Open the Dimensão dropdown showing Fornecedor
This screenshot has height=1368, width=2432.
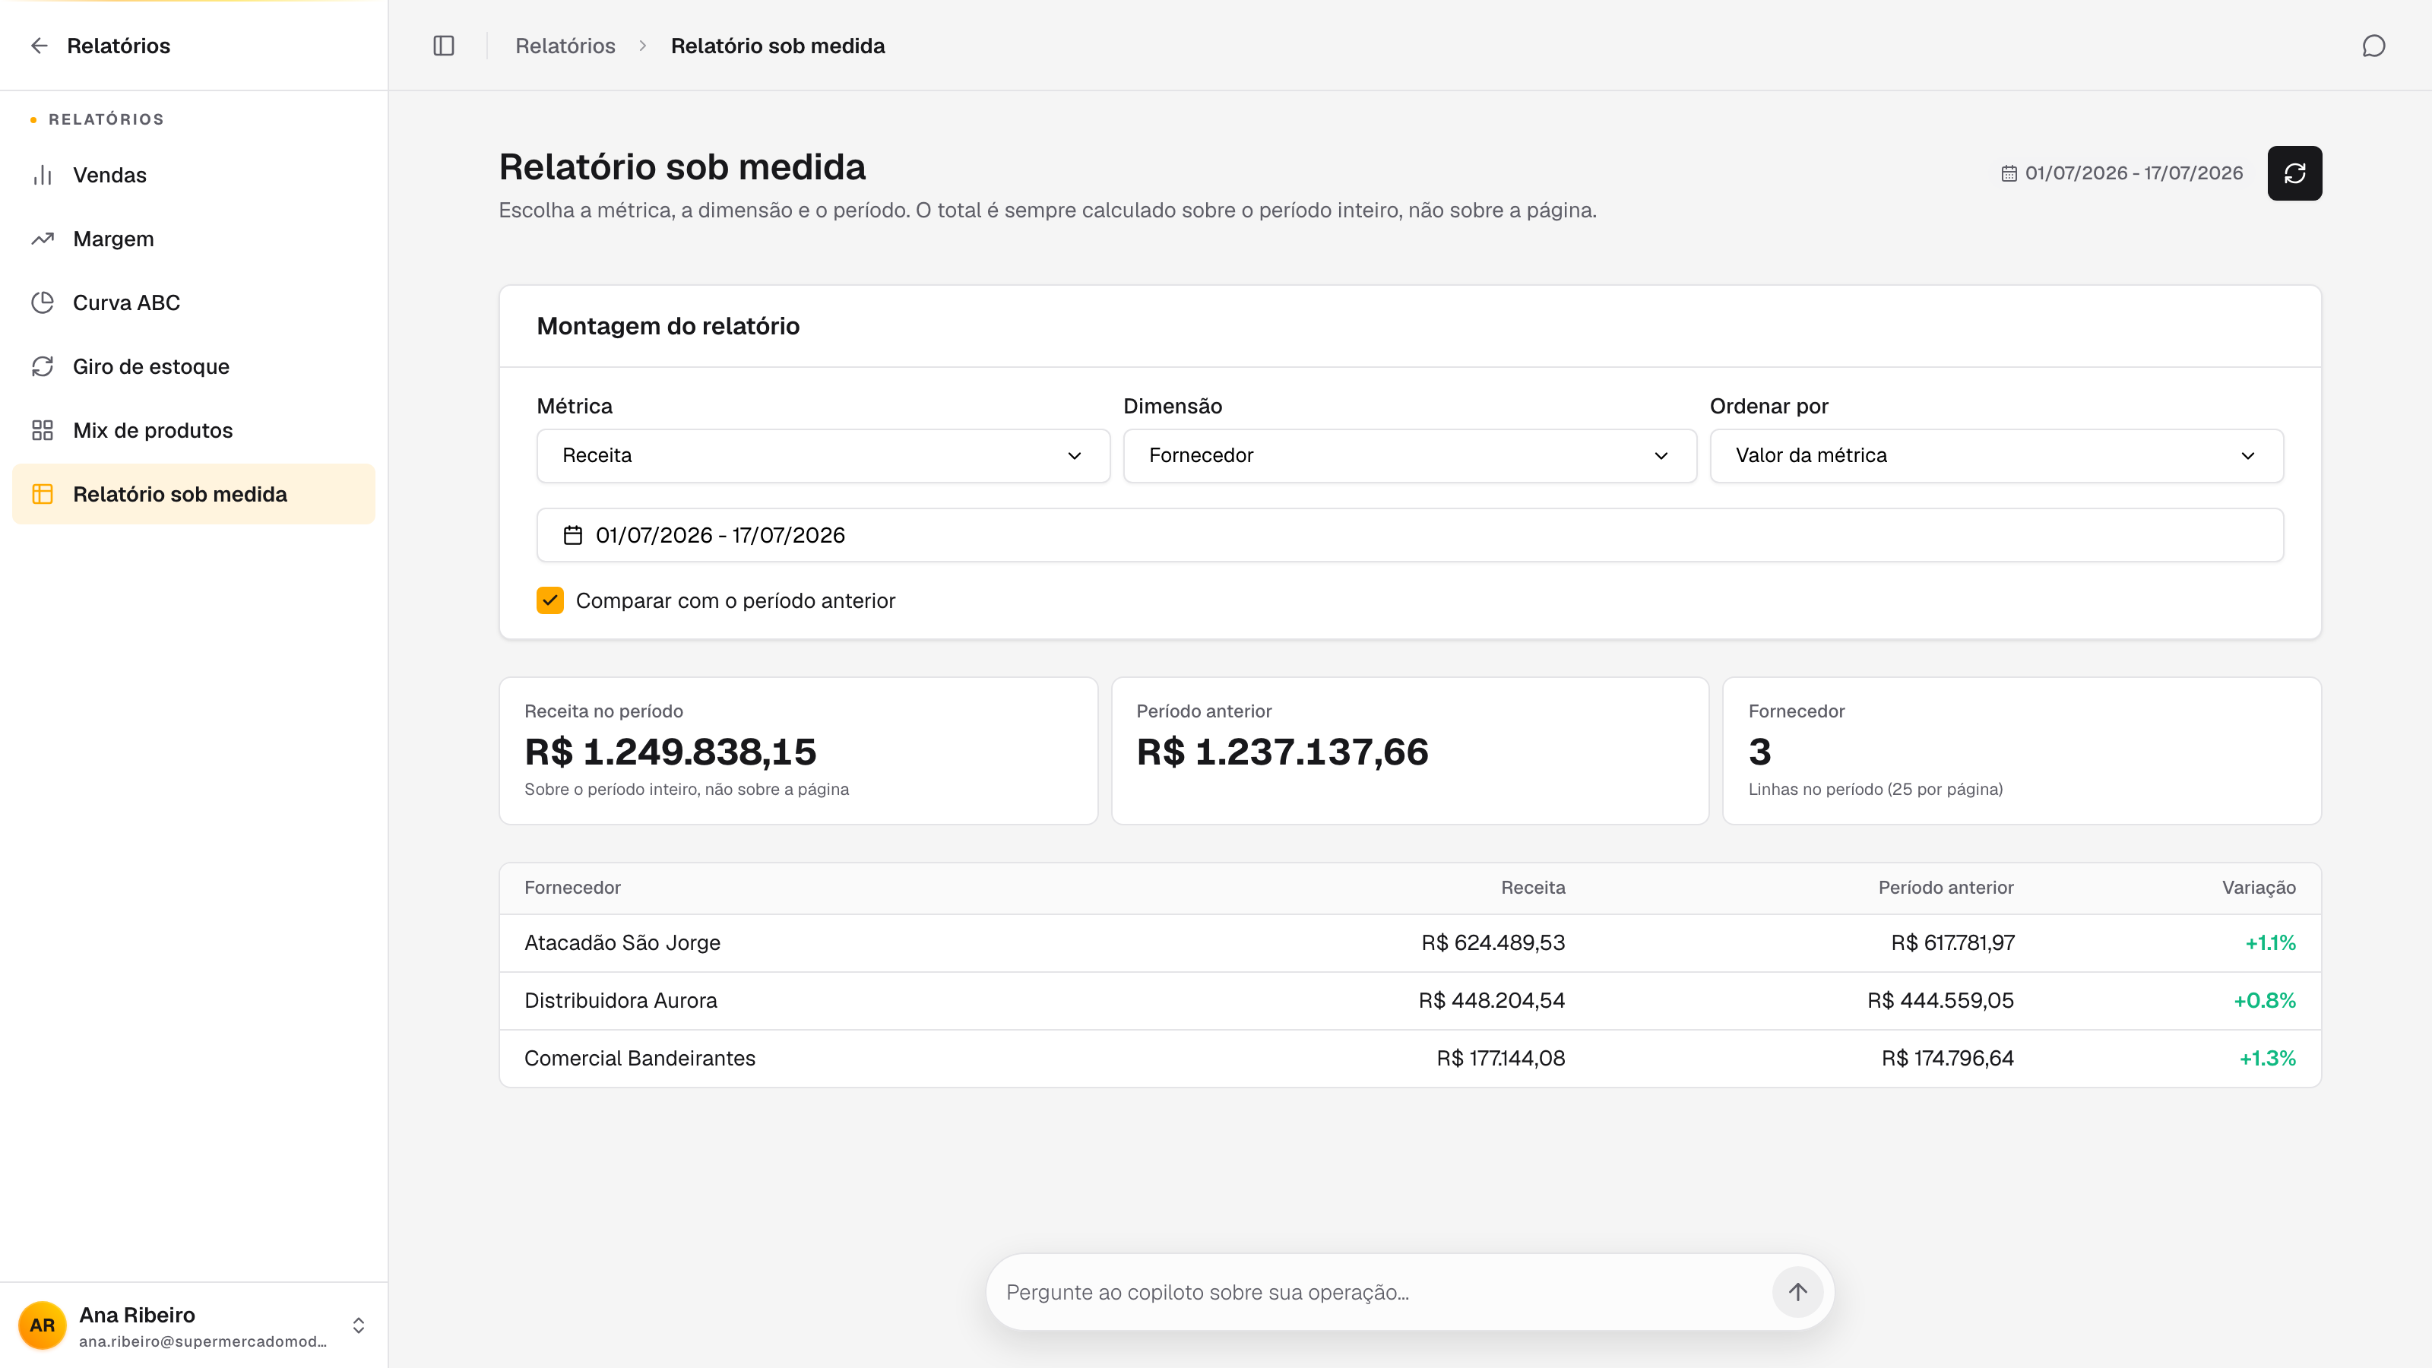click(1410, 455)
